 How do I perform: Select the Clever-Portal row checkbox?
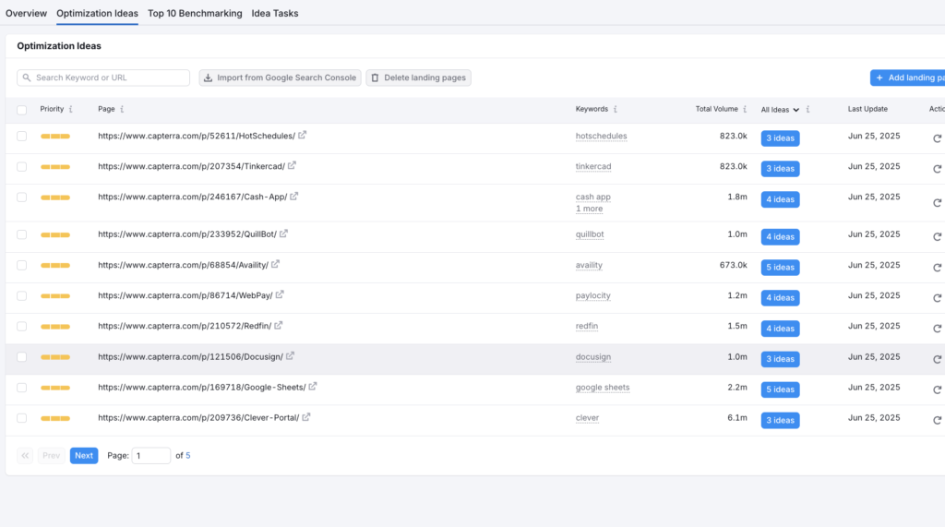22,418
